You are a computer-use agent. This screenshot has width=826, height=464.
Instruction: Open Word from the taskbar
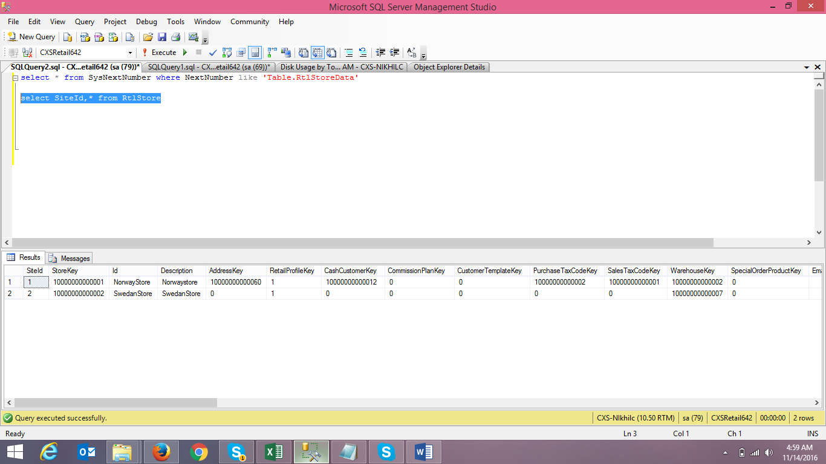pyautogui.click(x=423, y=451)
